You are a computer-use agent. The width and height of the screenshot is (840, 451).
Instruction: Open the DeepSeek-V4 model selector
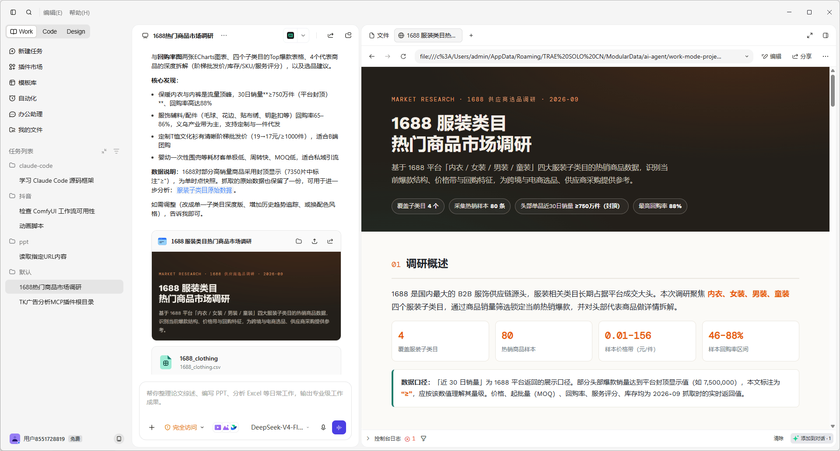[280, 427]
